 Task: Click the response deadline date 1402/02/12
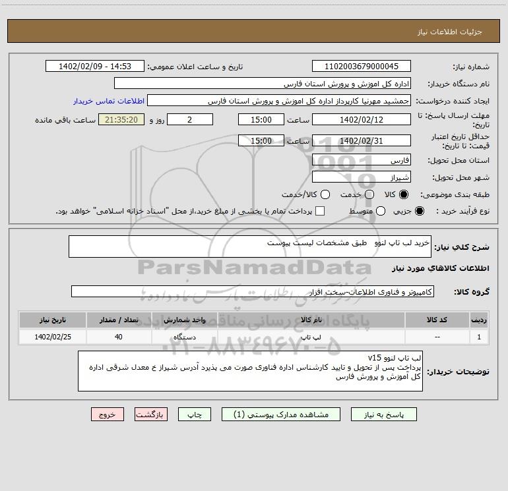pyautogui.click(x=362, y=119)
